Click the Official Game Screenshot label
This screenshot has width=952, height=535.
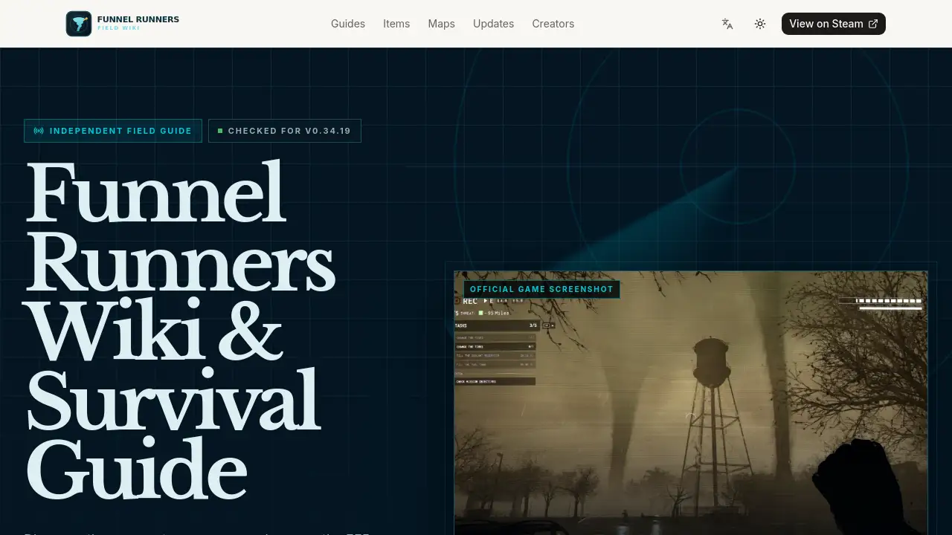(541, 289)
